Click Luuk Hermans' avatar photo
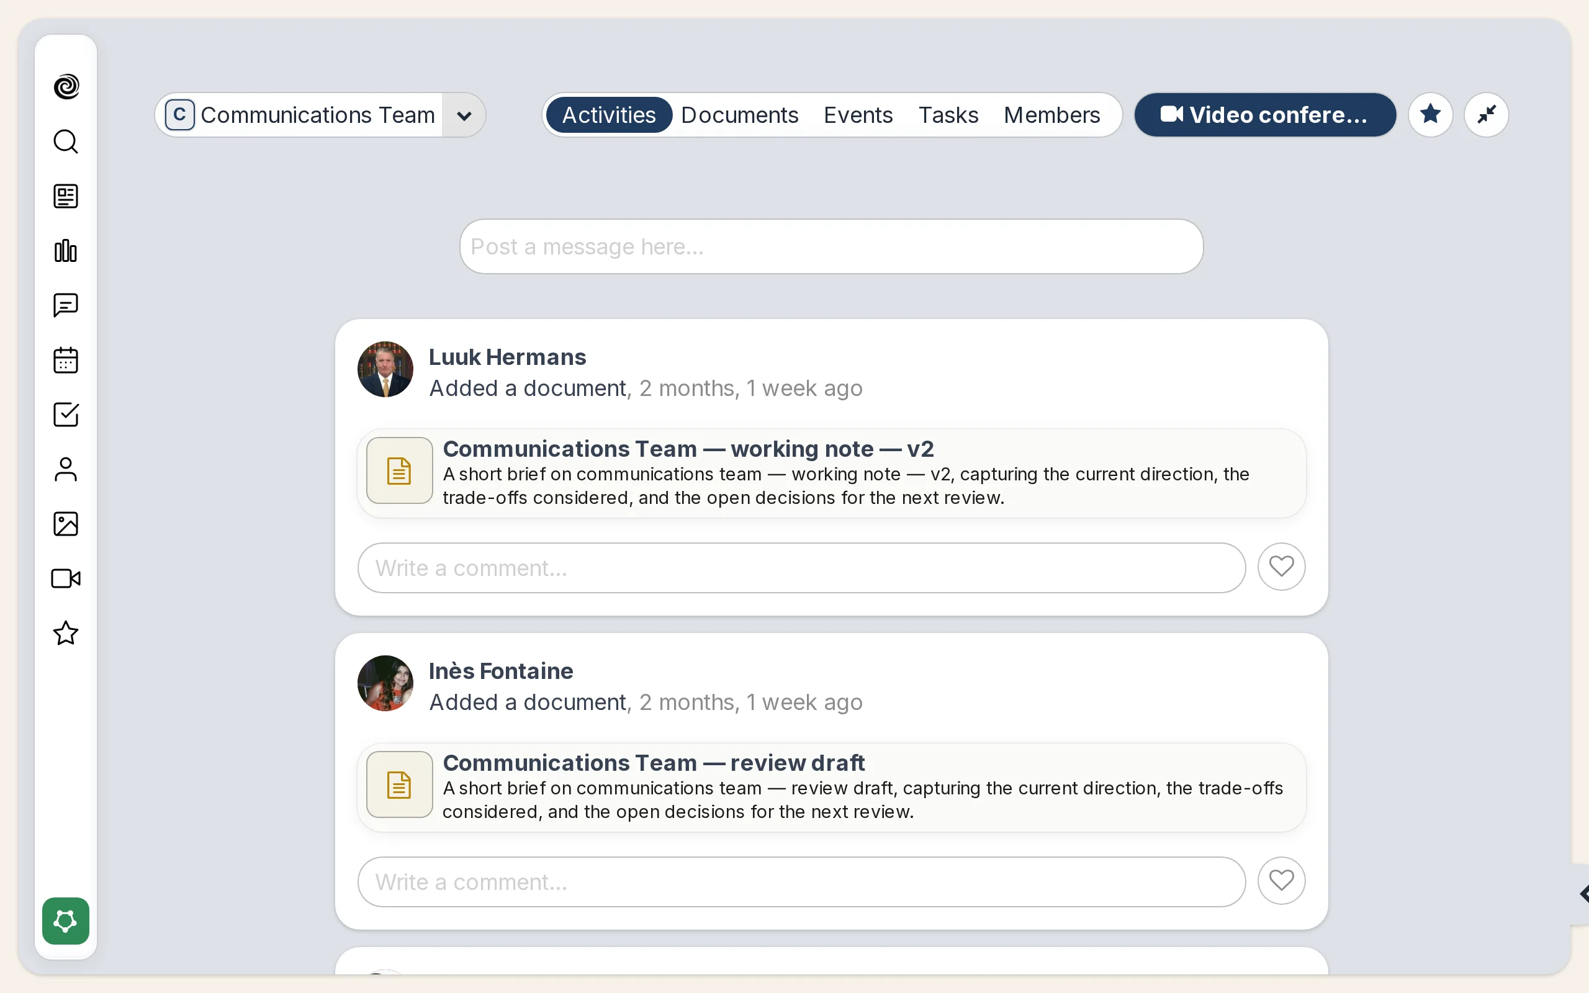 (x=385, y=369)
